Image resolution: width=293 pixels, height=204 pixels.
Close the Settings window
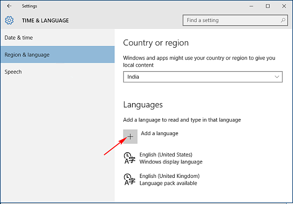(x=284, y=6)
